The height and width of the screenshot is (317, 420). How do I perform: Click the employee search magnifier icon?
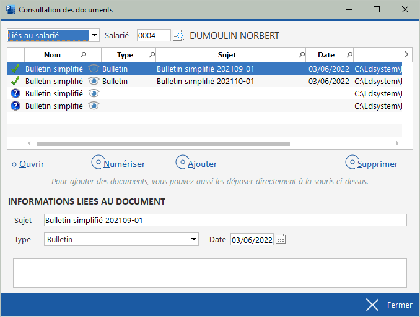tap(178, 36)
